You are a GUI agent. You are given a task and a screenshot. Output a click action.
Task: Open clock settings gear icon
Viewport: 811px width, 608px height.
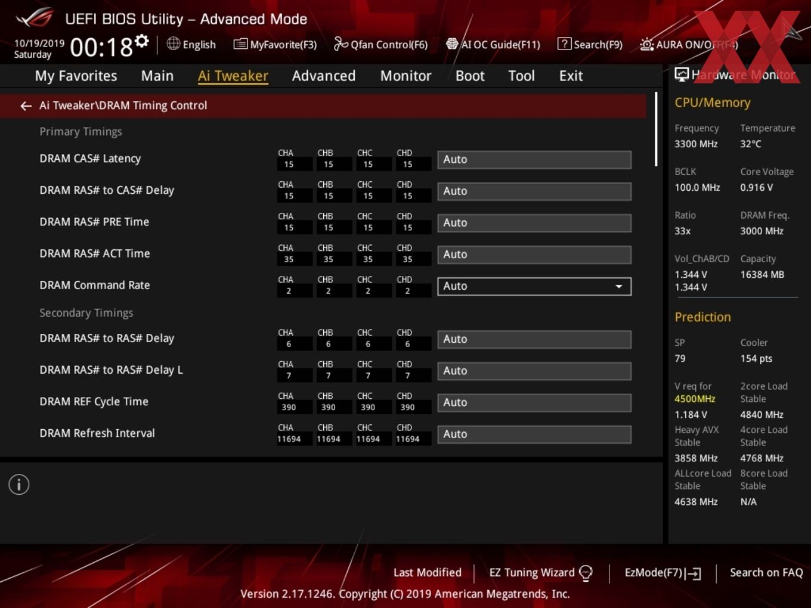tap(142, 41)
